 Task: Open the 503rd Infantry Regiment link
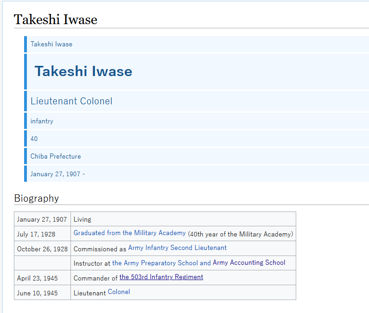point(161,277)
